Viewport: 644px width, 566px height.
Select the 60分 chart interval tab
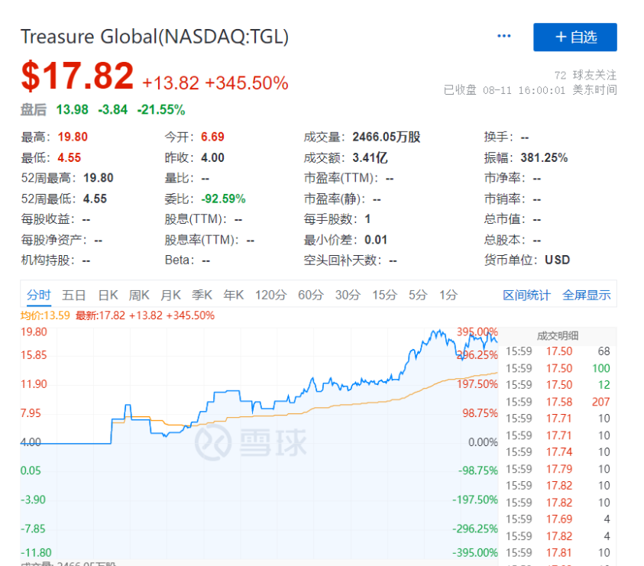click(x=311, y=295)
